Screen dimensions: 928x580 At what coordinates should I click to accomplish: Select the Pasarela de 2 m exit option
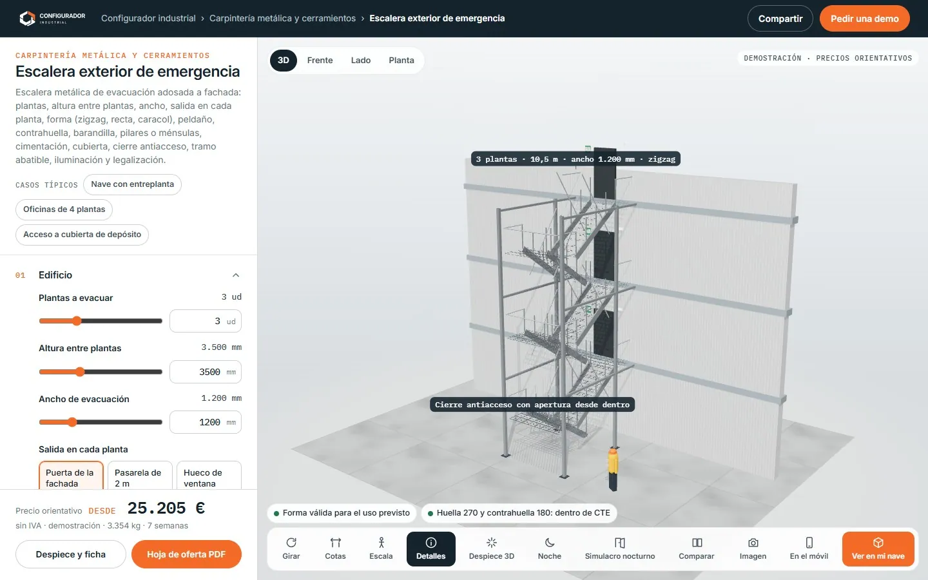click(140, 476)
